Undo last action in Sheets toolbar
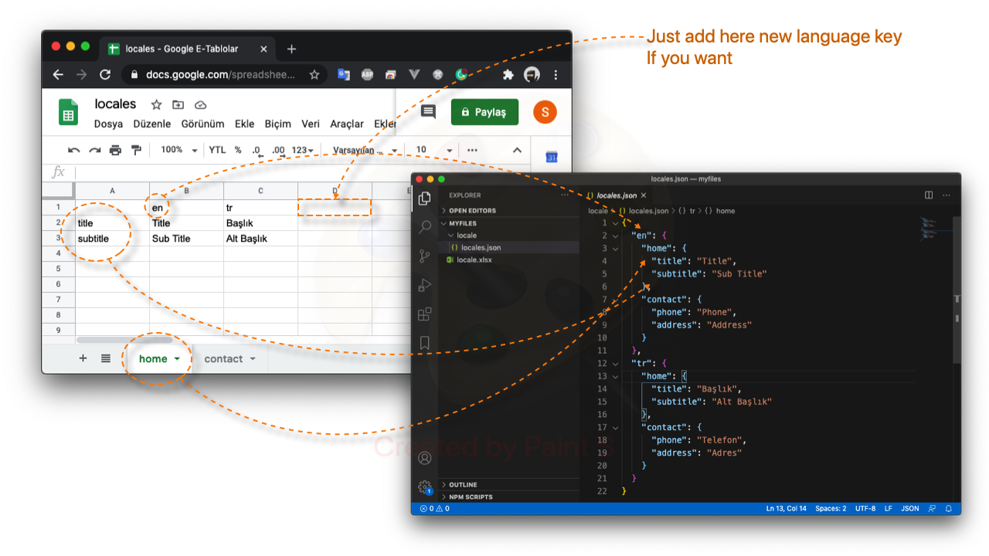Image resolution: width=989 pixels, height=556 pixels. pos(73,150)
